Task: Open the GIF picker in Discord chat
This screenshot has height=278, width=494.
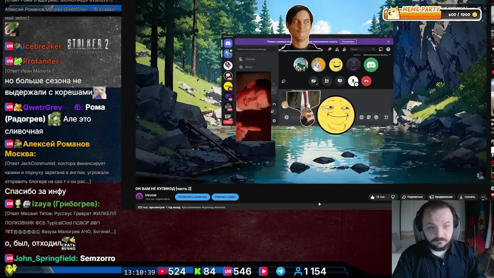Action: point(362,117)
